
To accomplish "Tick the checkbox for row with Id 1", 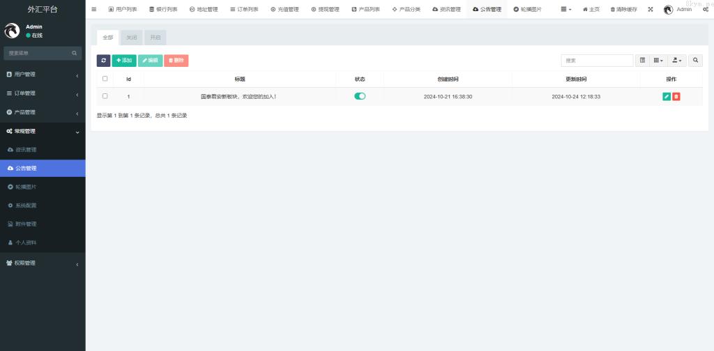I will [x=105, y=96].
